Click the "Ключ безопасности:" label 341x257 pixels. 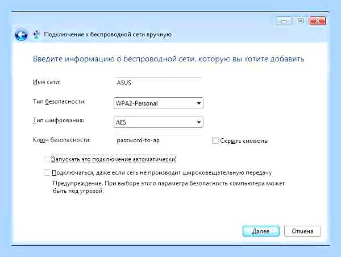[62, 140]
